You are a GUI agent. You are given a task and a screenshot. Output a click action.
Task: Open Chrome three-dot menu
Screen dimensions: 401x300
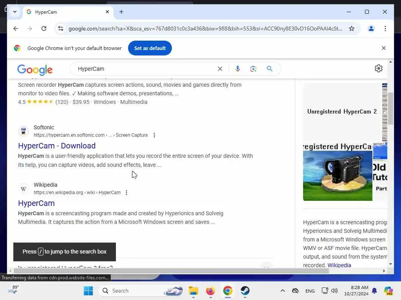[385, 29]
